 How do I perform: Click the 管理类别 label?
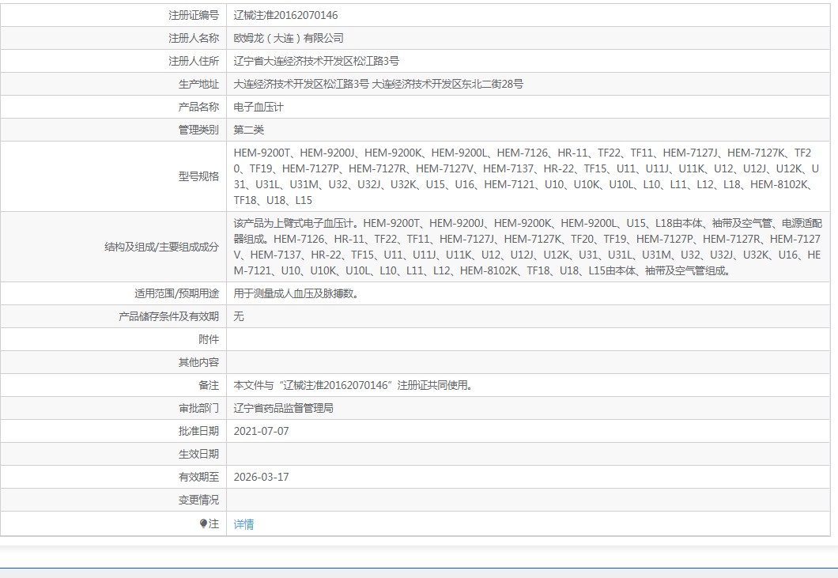[198, 130]
